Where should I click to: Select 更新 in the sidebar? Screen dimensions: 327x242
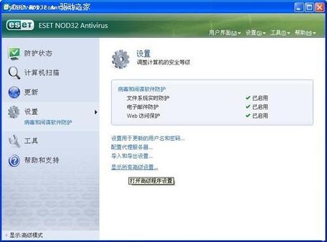[31, 92]
